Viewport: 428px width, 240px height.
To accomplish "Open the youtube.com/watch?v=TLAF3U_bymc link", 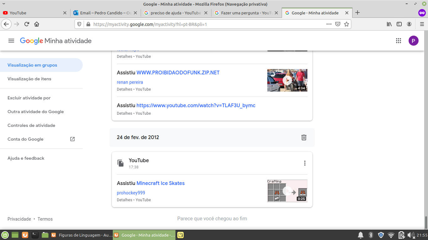I will [196, 105].
